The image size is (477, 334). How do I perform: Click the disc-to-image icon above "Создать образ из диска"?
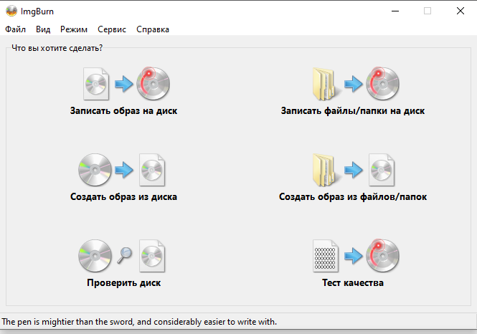tap(123, 170)
